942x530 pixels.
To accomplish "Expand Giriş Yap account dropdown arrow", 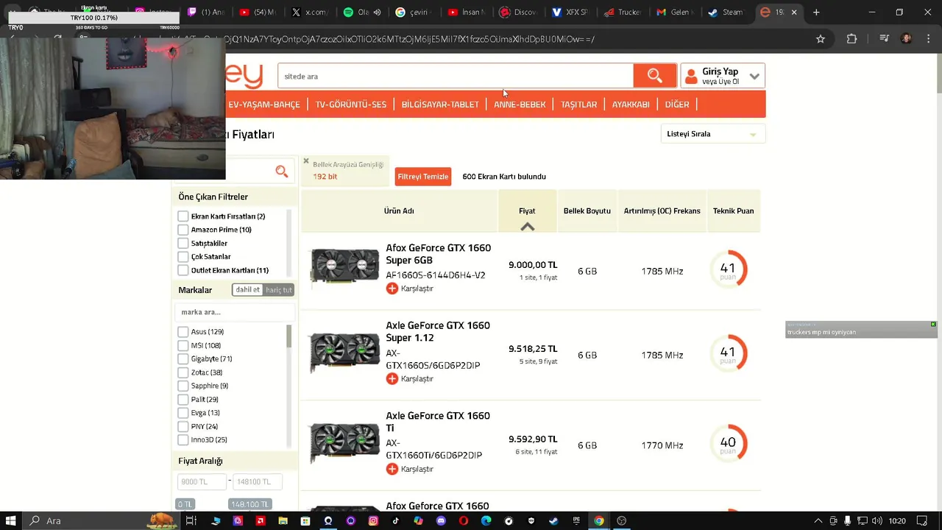I will point(754,76).
